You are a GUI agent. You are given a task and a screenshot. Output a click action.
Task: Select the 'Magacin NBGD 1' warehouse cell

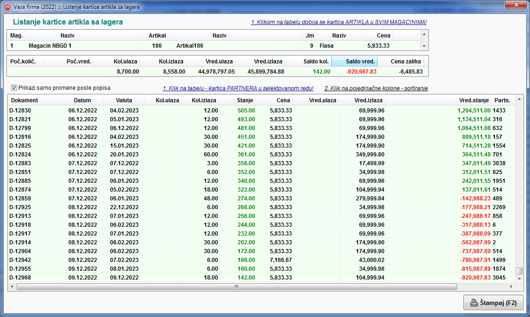[x=84, y=46]
